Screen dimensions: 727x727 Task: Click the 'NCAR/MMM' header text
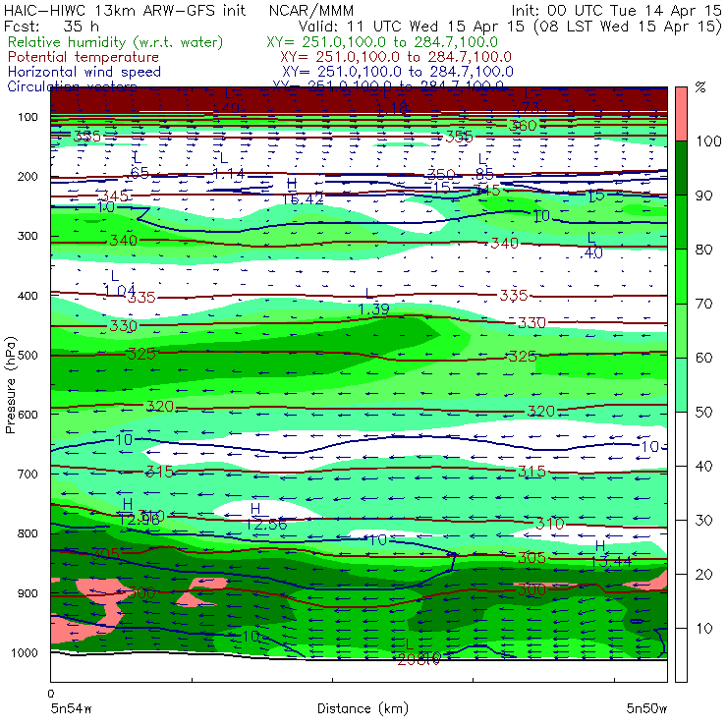[x=311, y=11]
